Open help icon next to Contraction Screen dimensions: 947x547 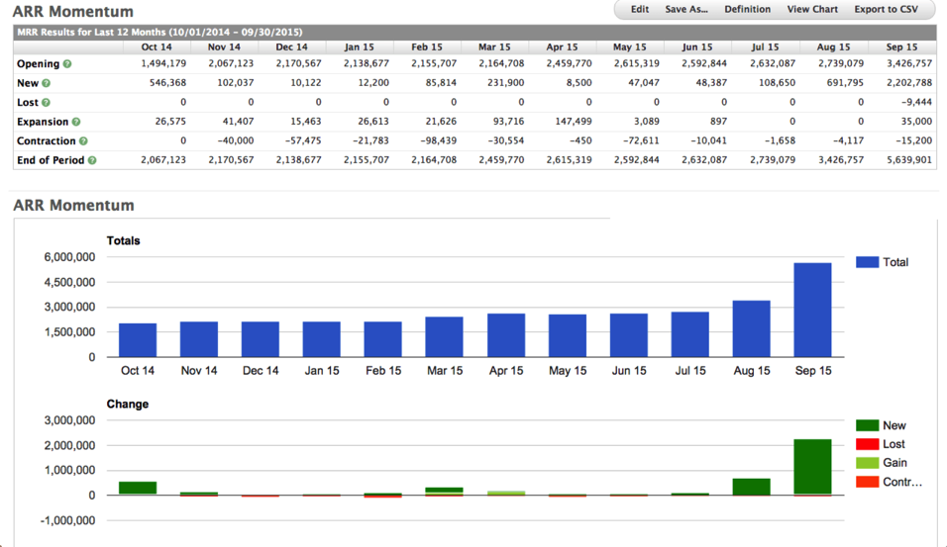pos(83,141)
